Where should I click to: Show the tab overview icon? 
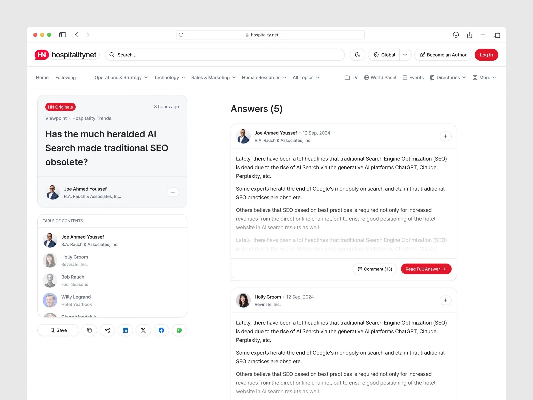[497, 35]
